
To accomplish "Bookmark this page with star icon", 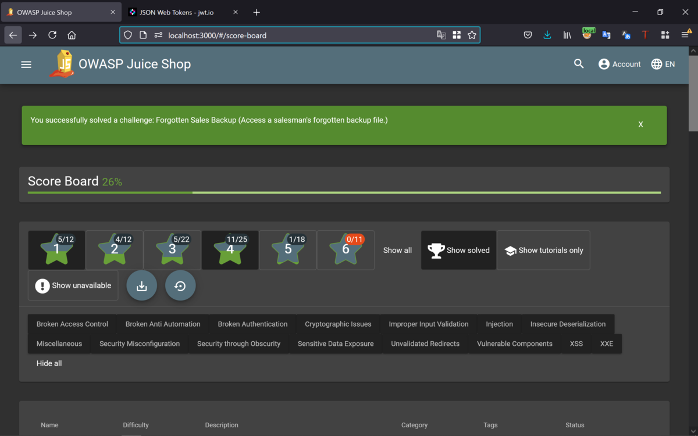I will 472,35.
